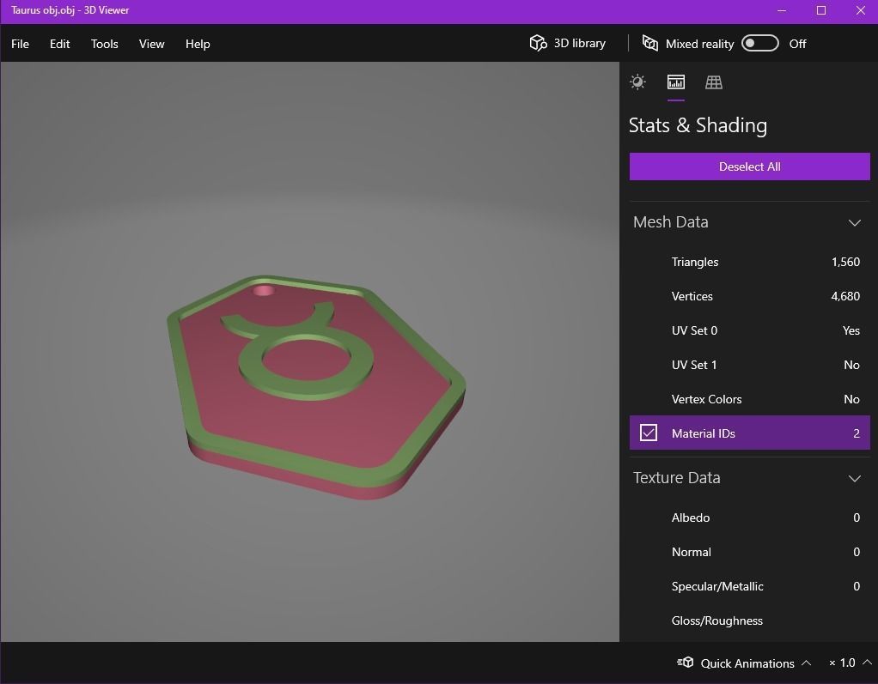Select the Gloss/Roughness row
The image size is (878, 684).
click(749, 620)
